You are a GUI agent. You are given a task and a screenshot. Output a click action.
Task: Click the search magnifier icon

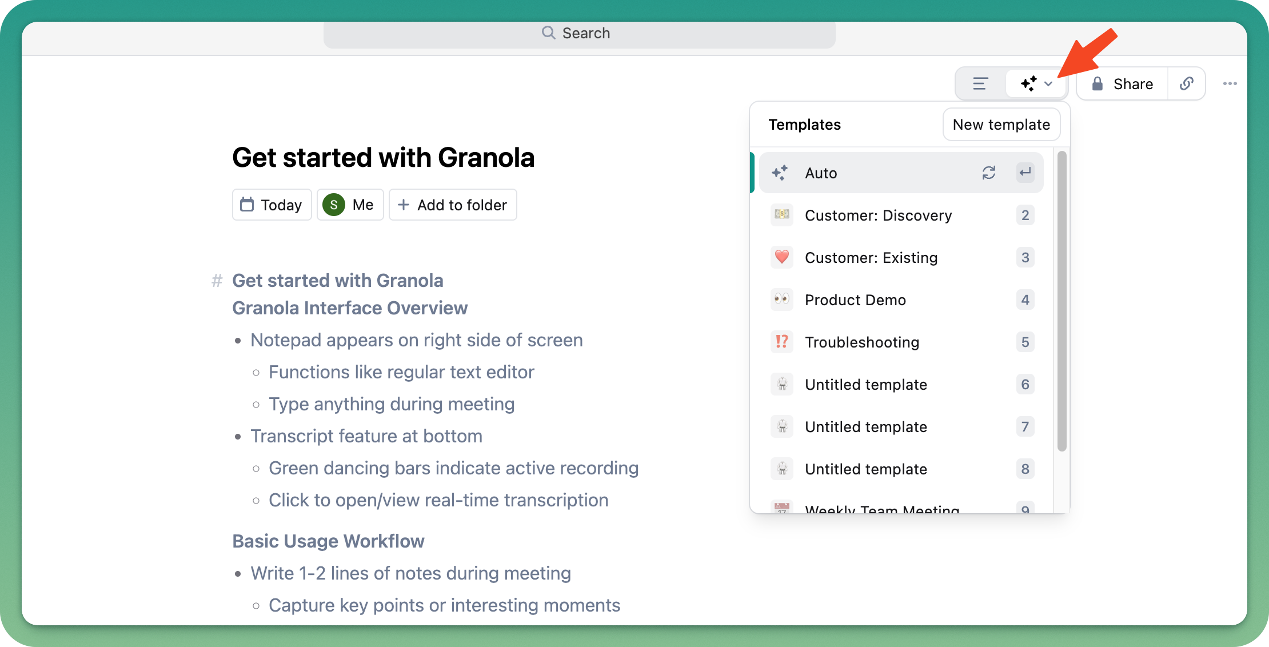(548, 33)
